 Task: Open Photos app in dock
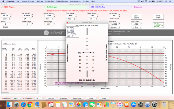point(78,104)
